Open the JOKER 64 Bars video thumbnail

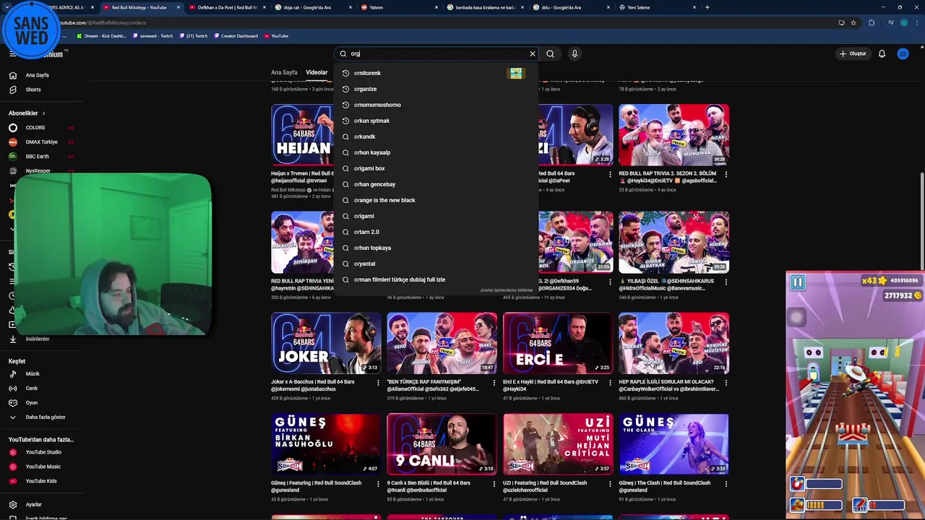[326, 343]
